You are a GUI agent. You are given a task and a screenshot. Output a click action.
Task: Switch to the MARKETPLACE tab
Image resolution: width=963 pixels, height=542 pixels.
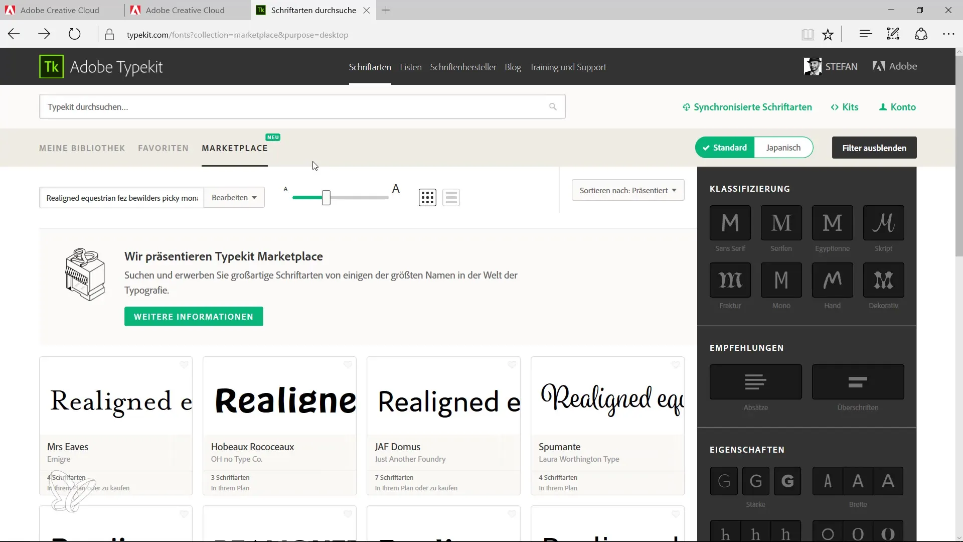coord(235,148)
